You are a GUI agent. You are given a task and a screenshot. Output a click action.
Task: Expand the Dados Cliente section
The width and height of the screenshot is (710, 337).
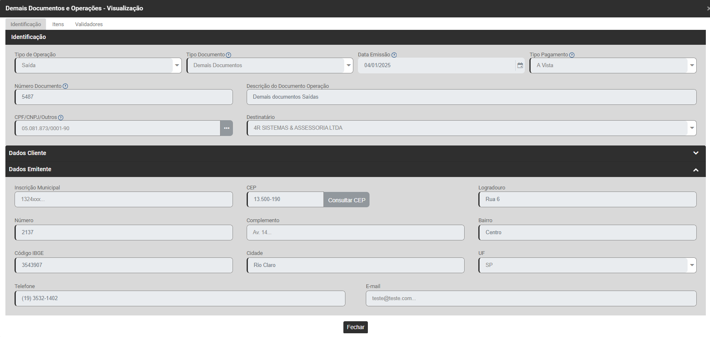[x=695, y=153]
